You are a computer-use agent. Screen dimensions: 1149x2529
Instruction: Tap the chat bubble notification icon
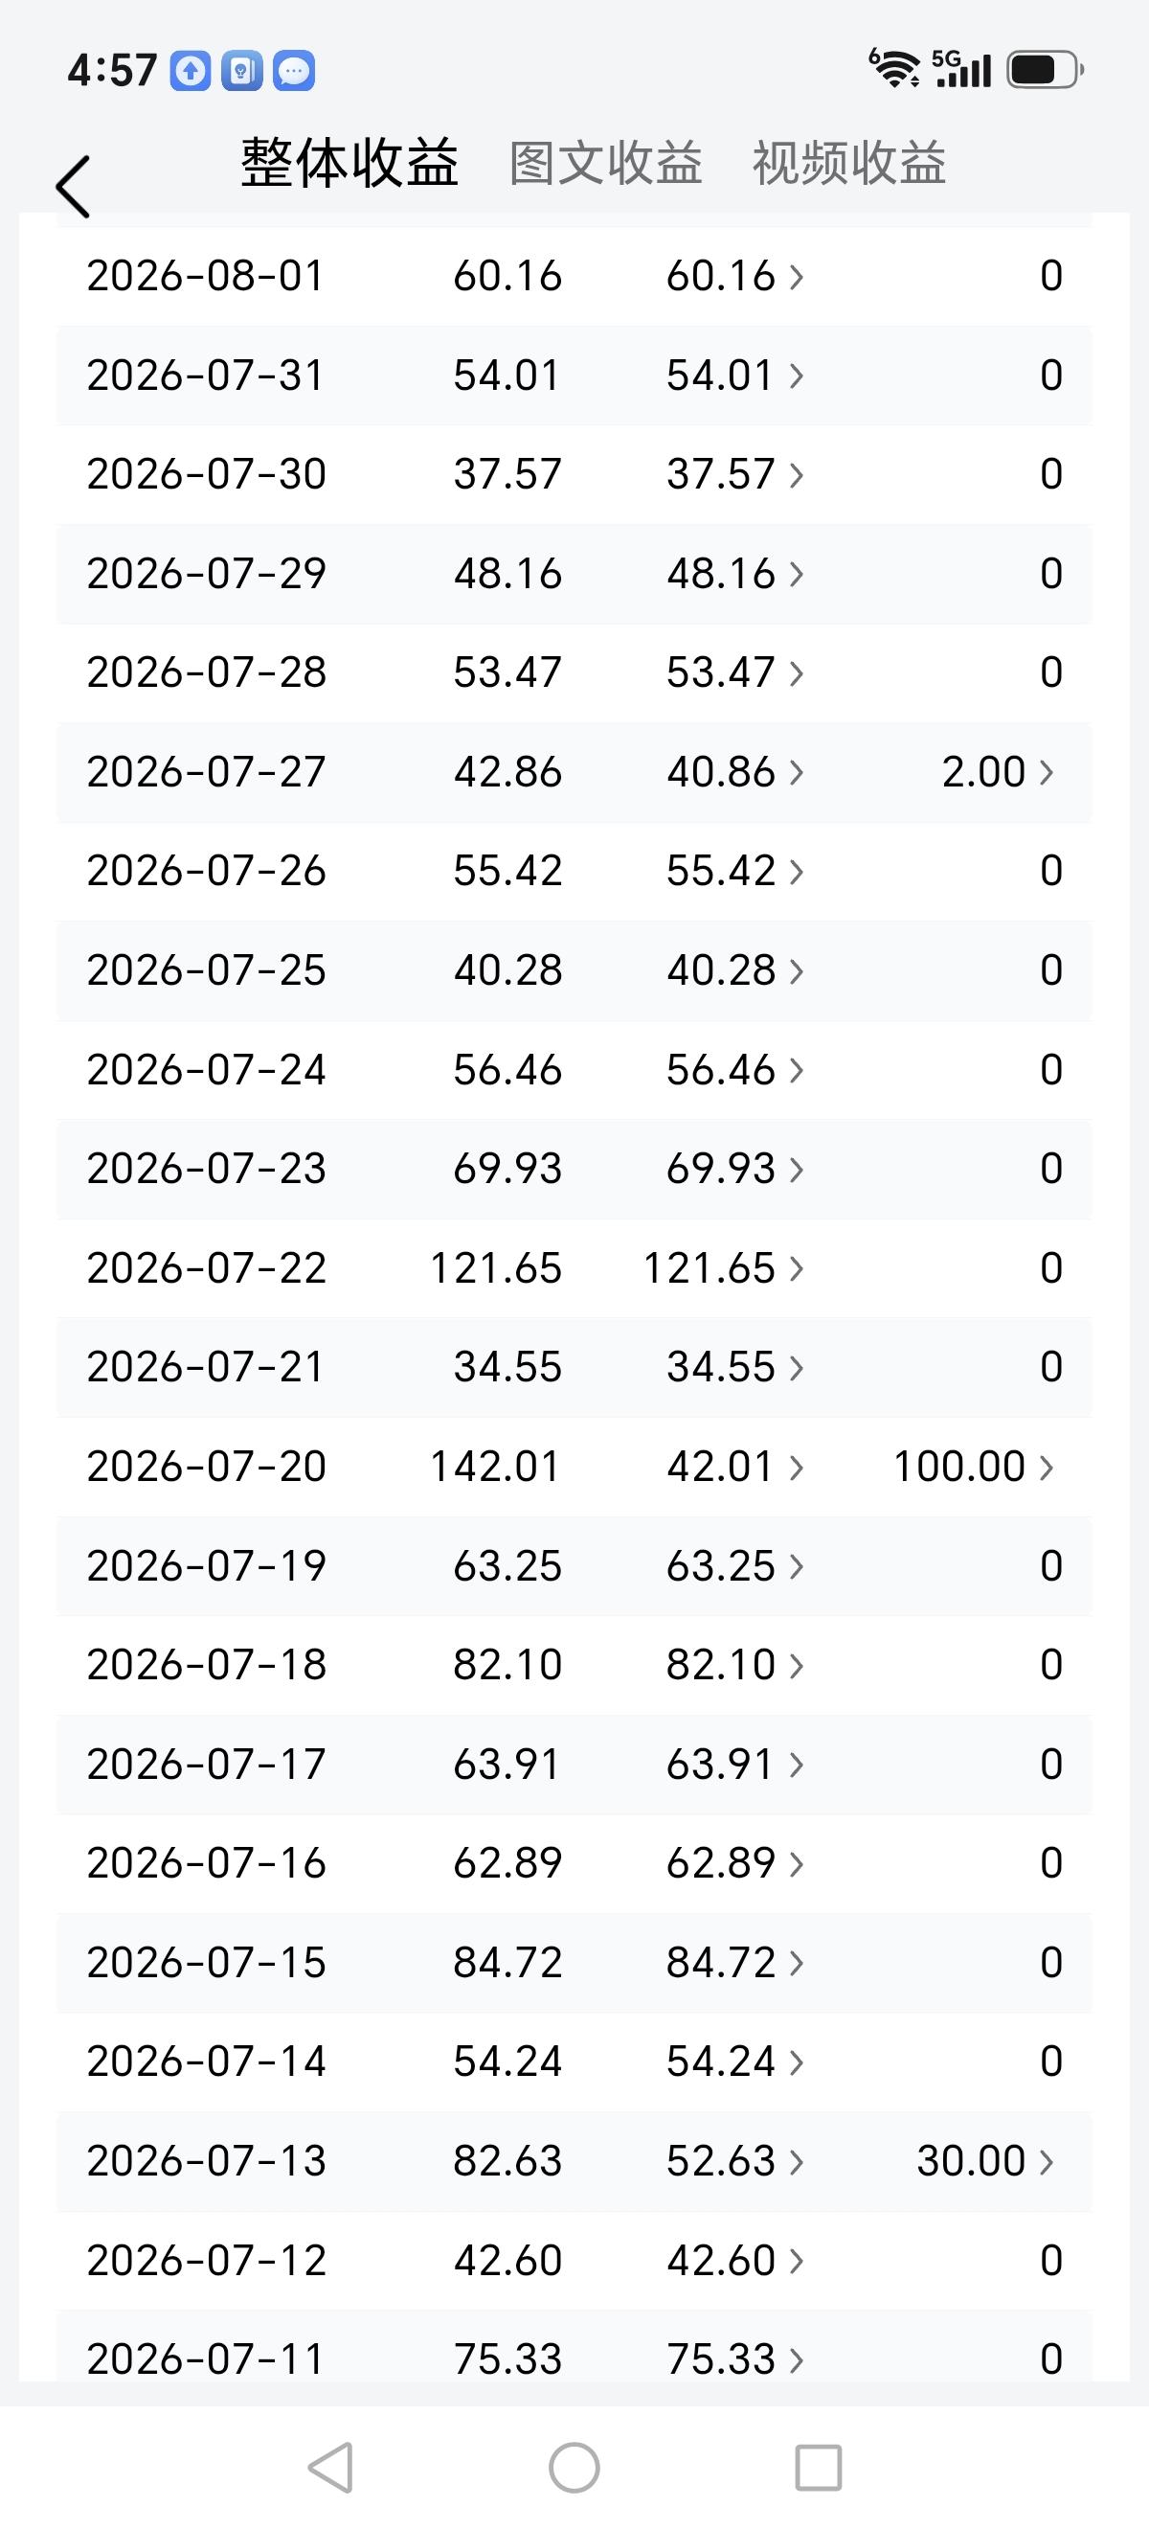(x=293, y=71)
